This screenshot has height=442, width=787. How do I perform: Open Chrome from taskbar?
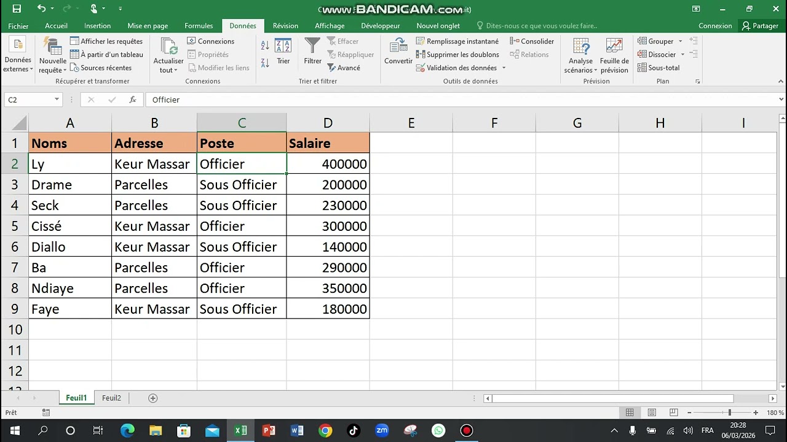coord(325,430)
